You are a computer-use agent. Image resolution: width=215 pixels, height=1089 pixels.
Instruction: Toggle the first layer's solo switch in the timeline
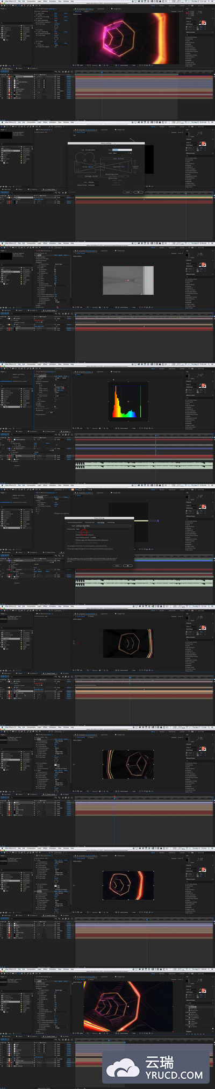click(x=4, y=76)
